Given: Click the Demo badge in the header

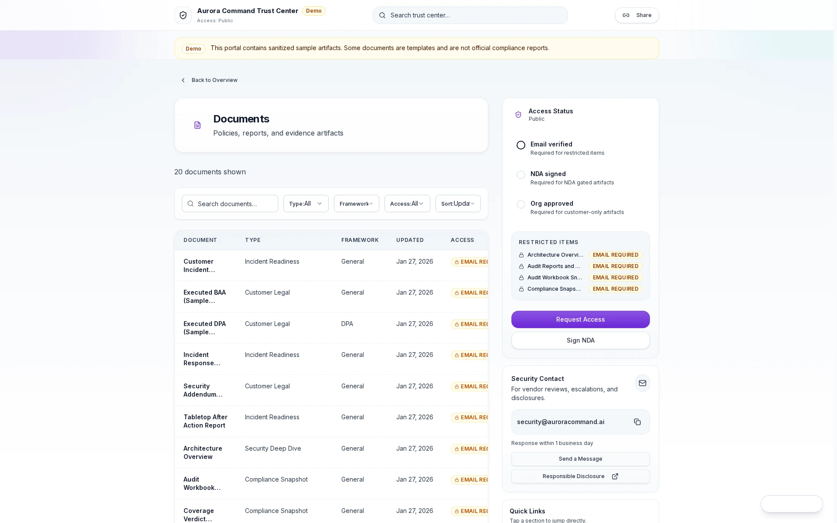Looking at the screenshot, I should pos(313,11).
